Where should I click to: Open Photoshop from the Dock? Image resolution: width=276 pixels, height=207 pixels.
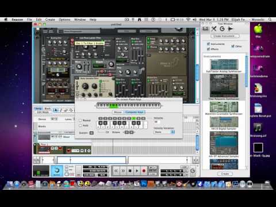click(144, 184)
